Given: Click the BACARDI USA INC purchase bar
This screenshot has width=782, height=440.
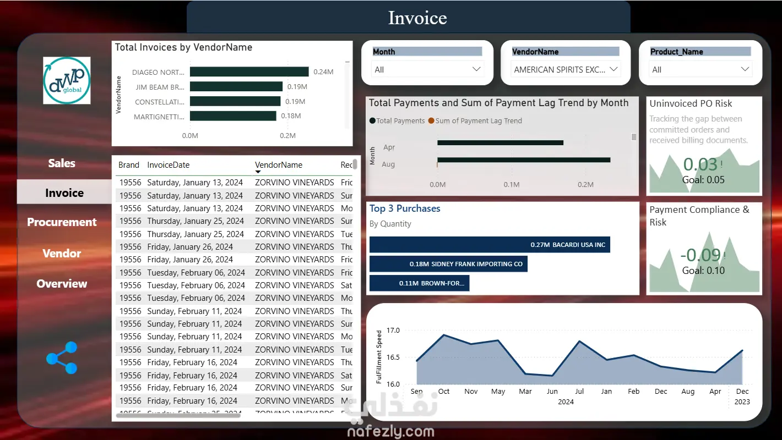Looking at the screenshot, I should pos(490,245).
